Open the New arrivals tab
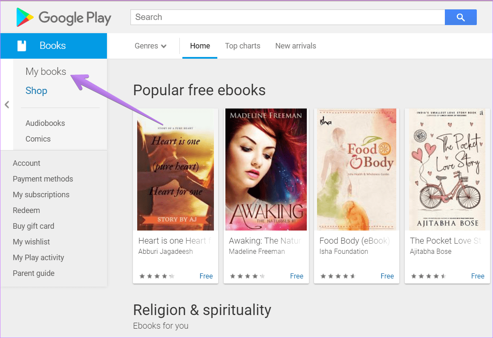The height and width of the screenshot is (338, 493). (296, 46)
